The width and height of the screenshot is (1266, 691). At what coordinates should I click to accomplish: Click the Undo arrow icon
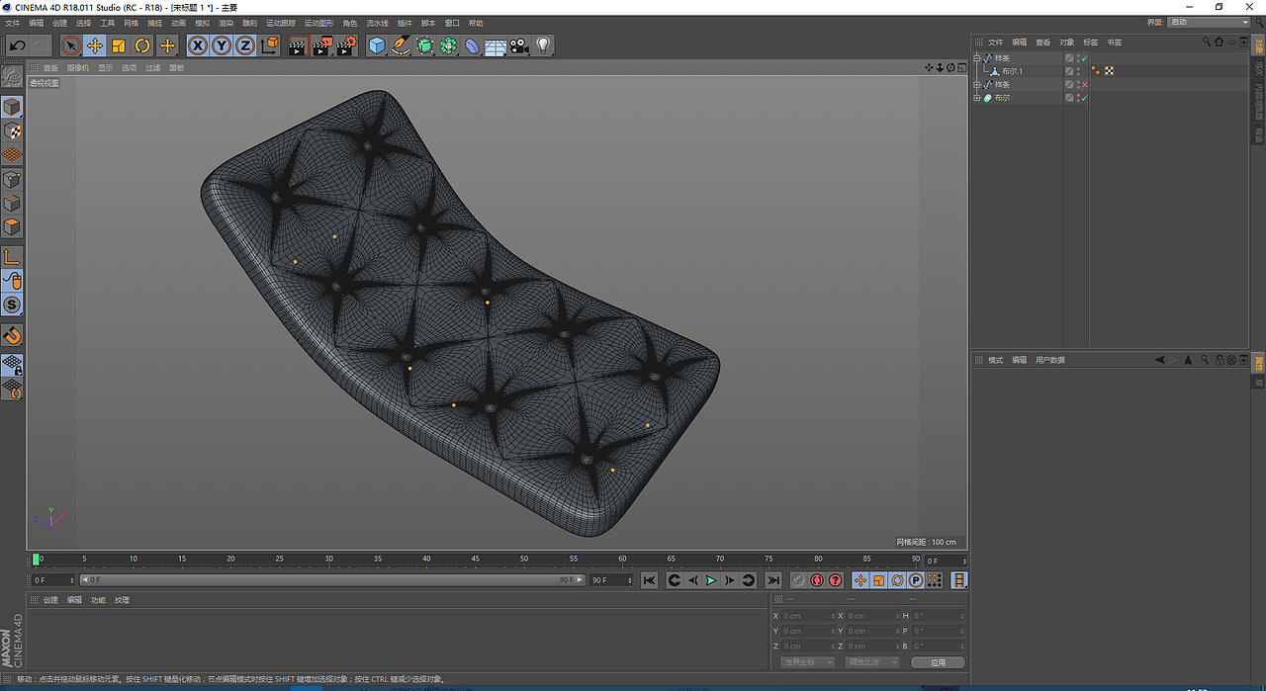point(17,45)
